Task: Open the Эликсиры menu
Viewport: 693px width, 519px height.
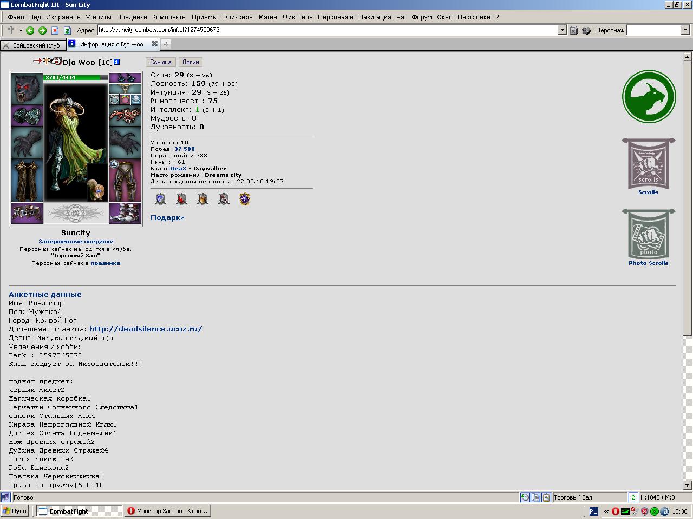Action: (238, 17)
